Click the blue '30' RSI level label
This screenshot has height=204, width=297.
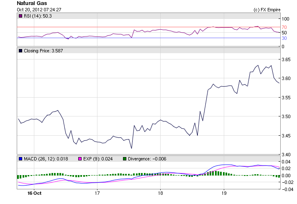coord(284,38)
